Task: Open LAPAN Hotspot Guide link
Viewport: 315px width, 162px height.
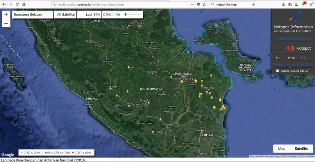Action: point(293,38)
